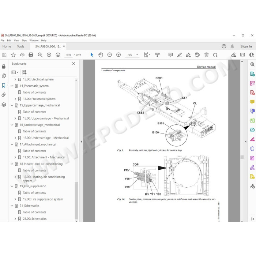256x256 pixels.
Task: Go to previous page arrow
Action: tap(49, 55)
